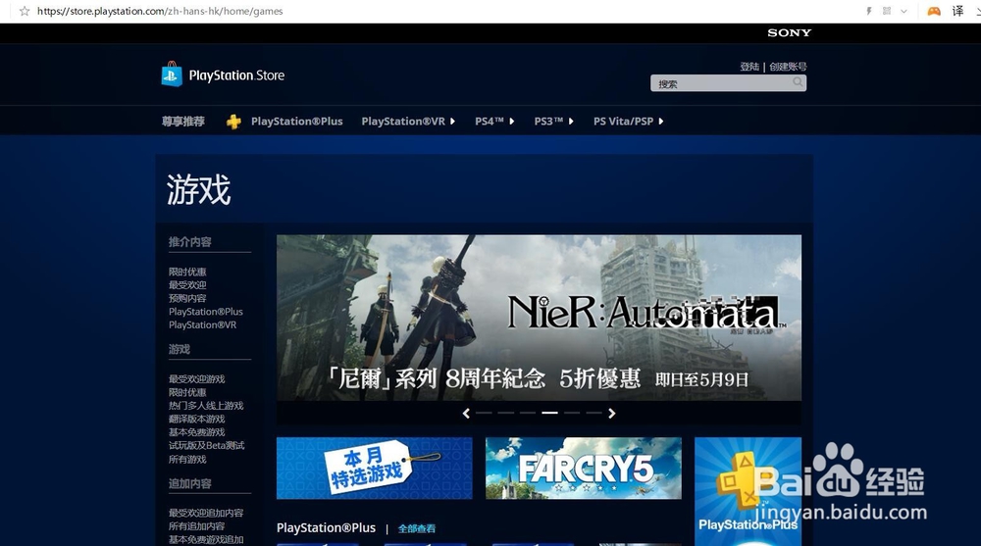Open 最受欢迎游戏 in the sidebar
The image size is (981, 546).
(x=196, y=379)
